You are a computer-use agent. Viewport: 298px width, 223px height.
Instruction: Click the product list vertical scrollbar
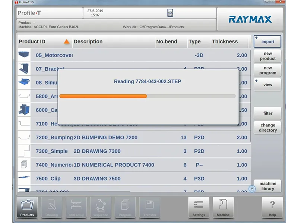click(251, 96)
